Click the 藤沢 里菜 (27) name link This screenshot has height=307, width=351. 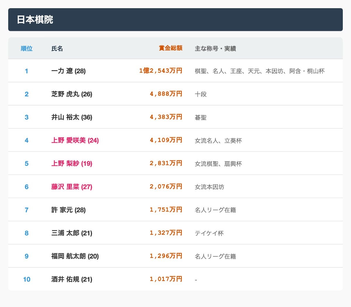point(72,187)
